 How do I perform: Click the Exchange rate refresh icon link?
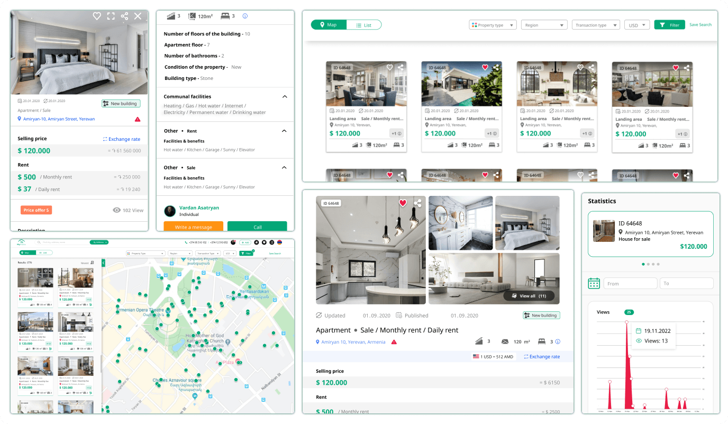coord(121,139)
